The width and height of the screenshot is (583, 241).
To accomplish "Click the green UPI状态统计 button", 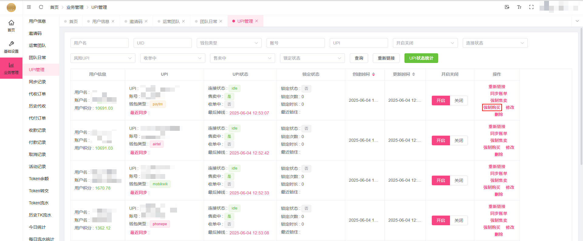I will click(421, 58).
